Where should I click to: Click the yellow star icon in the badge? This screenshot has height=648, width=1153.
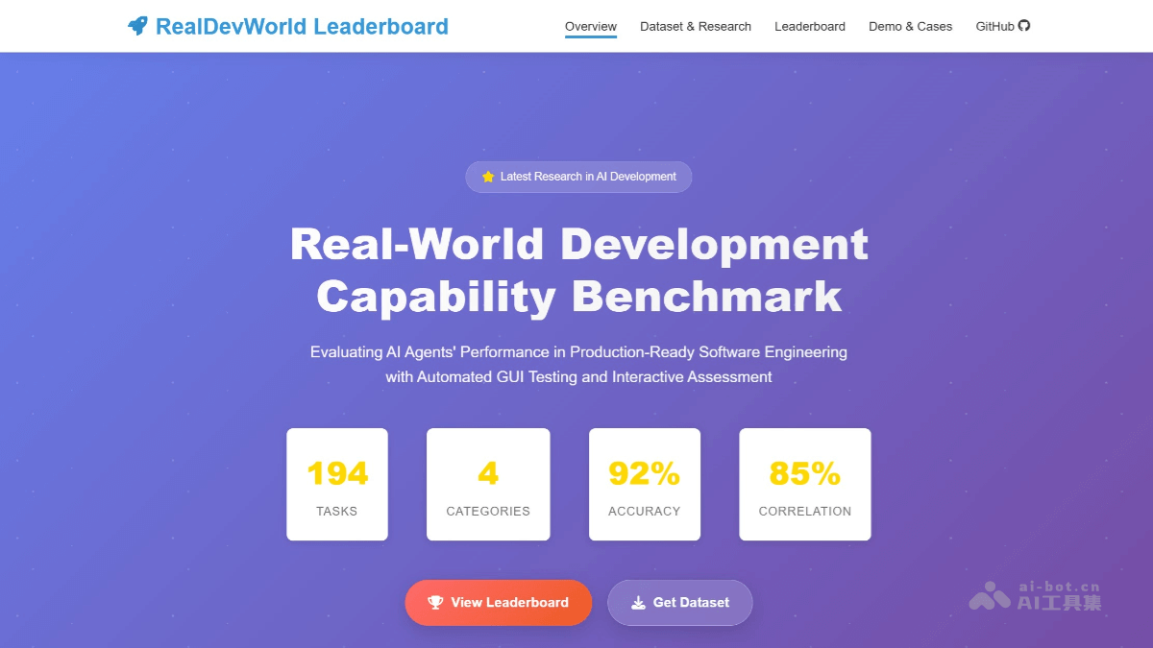tap(487, 176)
